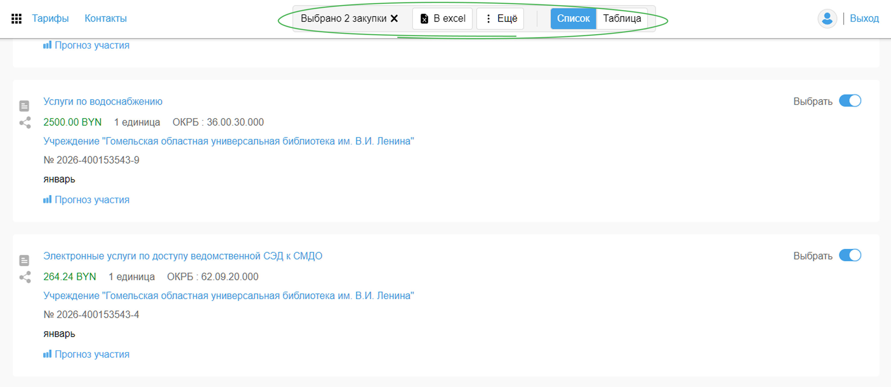The height and width of the screenshot is (387, 891).
Task: Export selected purchases via В excel
Action: click(x=443, y=19)
